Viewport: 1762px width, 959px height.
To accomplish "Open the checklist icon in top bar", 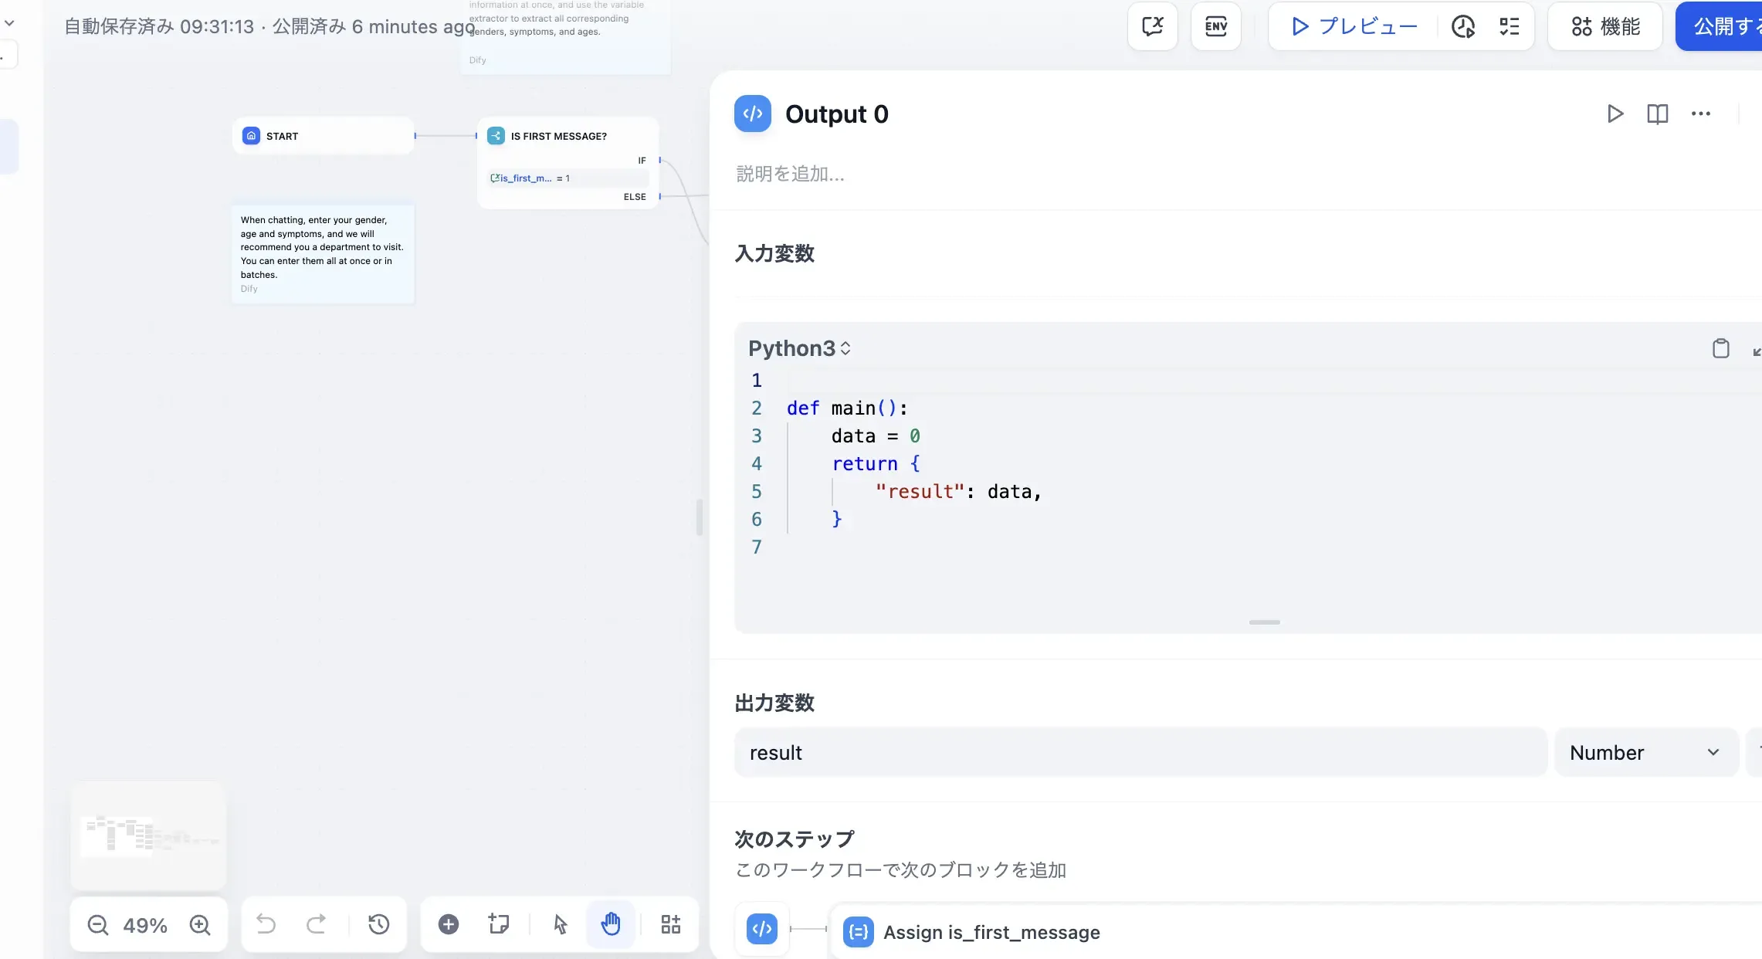I will 1509,26.
